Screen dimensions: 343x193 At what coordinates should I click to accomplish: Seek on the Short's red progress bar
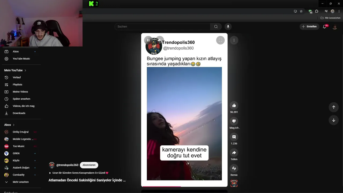click(x=184, y=186)
